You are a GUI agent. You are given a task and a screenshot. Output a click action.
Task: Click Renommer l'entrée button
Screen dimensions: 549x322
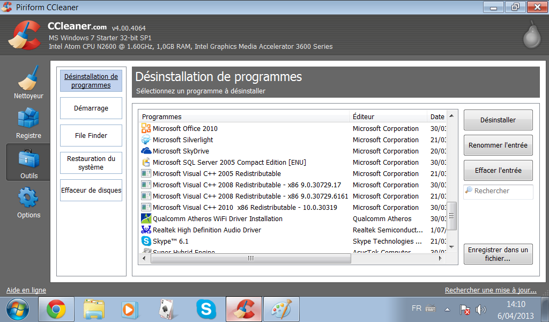tap(498, 145)
